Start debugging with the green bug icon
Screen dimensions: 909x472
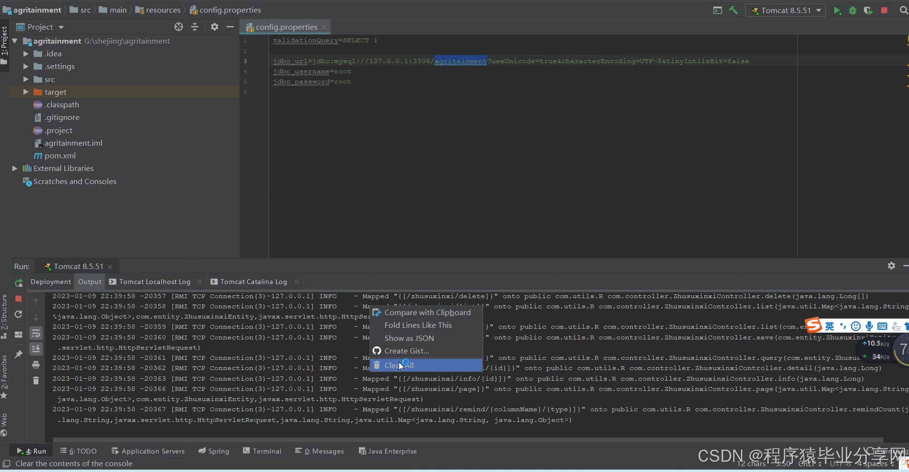tap(853, 10)
